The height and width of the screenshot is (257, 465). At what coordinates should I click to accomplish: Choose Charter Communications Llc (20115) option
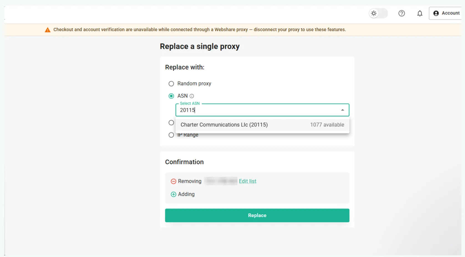tap(262, 125)
